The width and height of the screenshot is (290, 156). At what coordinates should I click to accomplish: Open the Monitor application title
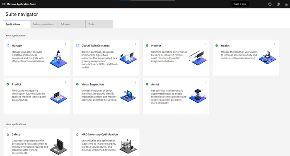point(156,46)
